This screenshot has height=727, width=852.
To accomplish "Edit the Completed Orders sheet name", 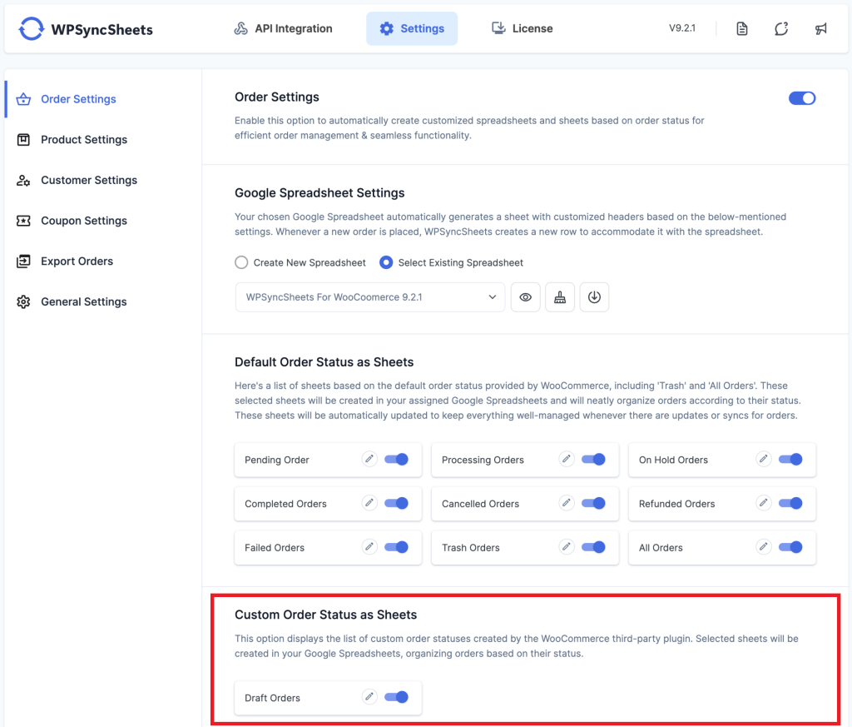I will pyautogui.click(x=369, y=504).
